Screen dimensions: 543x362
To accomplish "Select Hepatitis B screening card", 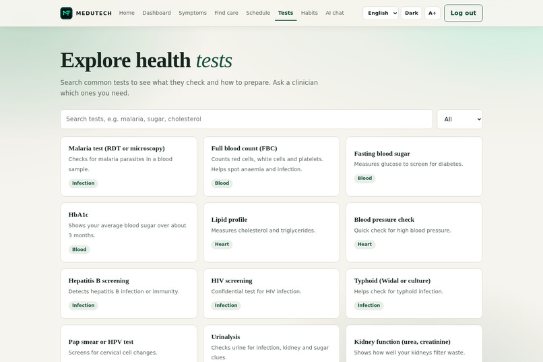I will click(129, 294).
